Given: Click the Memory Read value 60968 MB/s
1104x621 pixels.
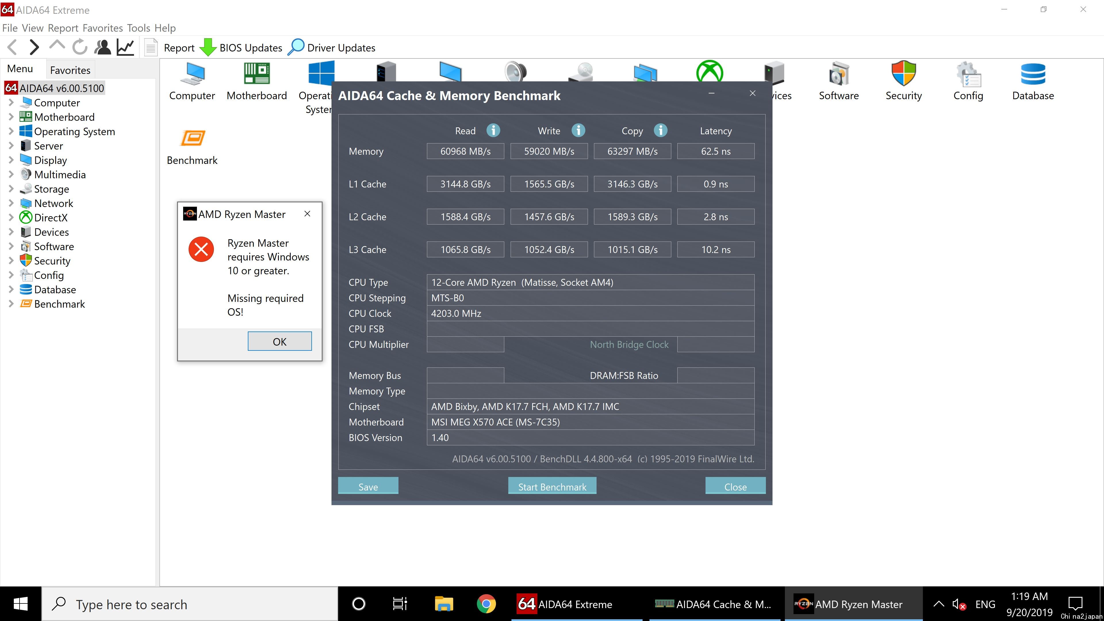Looking at the screenshot, I should (465, 151).
